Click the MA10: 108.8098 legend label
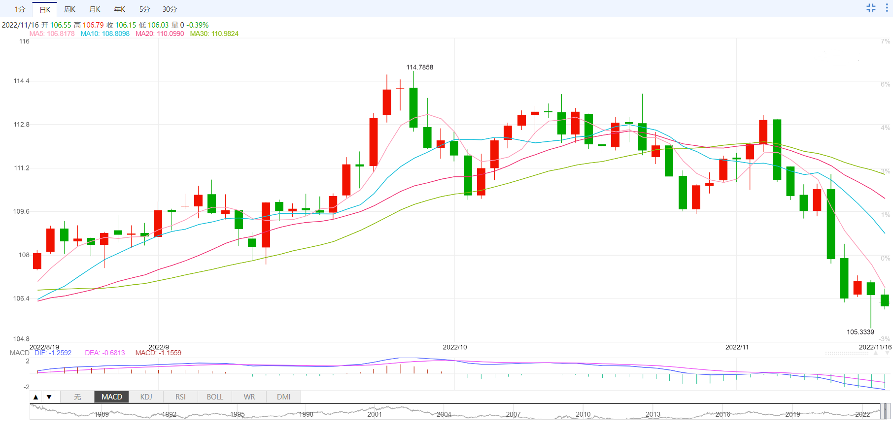The image size is (893, 431). (105, 34)
